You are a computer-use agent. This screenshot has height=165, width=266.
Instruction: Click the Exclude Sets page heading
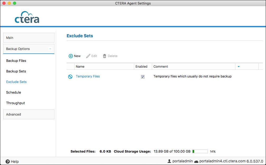pyautogui.click(x=80, y=36)
